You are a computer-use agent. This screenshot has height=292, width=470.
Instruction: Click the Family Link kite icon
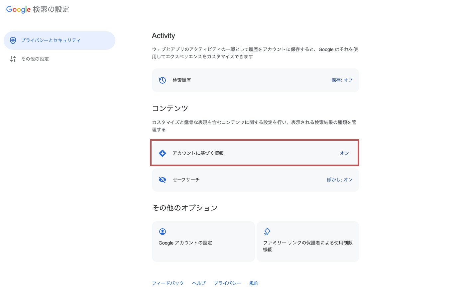point(267,232)
